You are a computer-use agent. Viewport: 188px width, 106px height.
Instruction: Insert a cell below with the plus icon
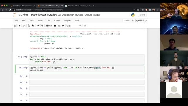(19, 26)
